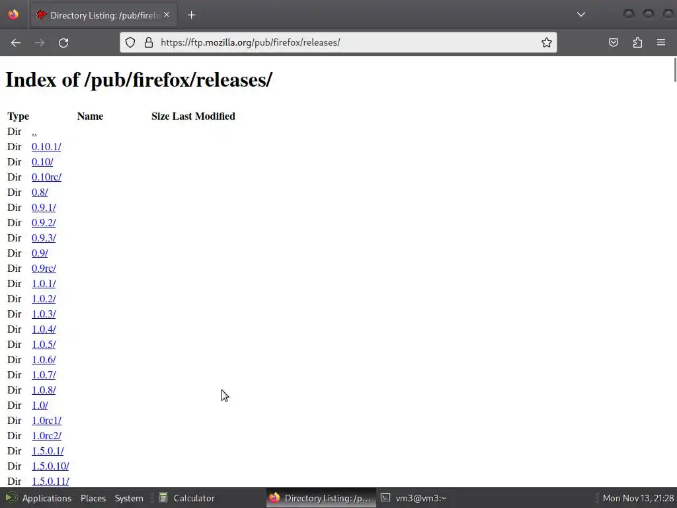Open the 1.0rc1/ directory link
This screenshot has height=508, width=677.
[x=46, y=420]
